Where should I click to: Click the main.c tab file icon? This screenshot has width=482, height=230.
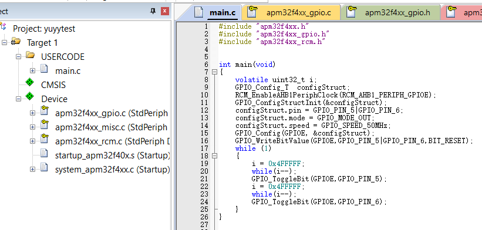pos(198,12)
